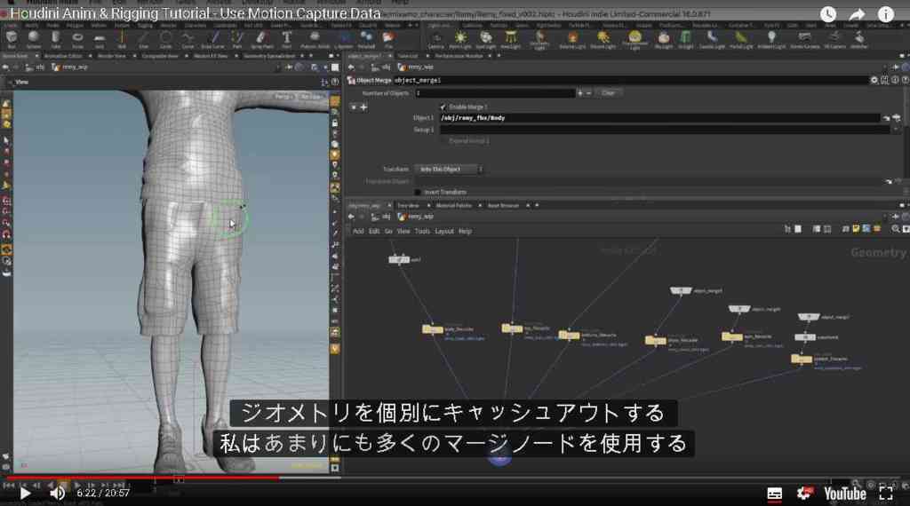Toggle the Invert Transform checkbox
This screenshot has width=910, height=506.
[x=418, y=192]
